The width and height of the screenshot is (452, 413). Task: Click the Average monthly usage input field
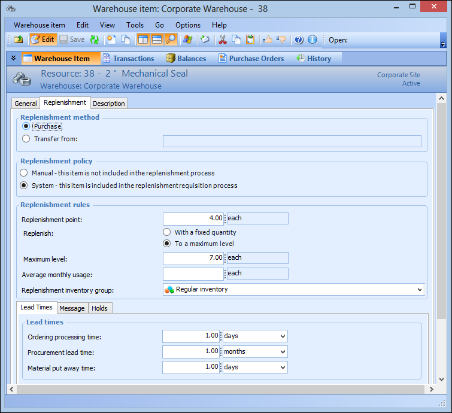coord(193,274)
